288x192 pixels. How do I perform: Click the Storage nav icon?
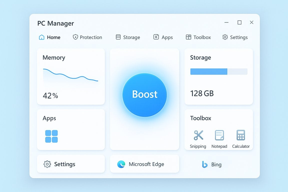(x=118, y=37)
